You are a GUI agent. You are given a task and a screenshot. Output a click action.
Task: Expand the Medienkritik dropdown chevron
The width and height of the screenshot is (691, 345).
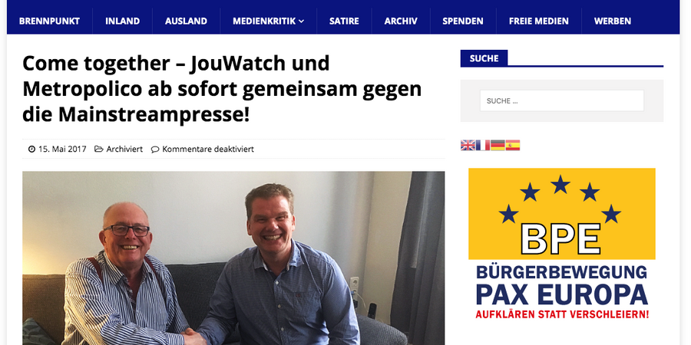tap(302, 21)
